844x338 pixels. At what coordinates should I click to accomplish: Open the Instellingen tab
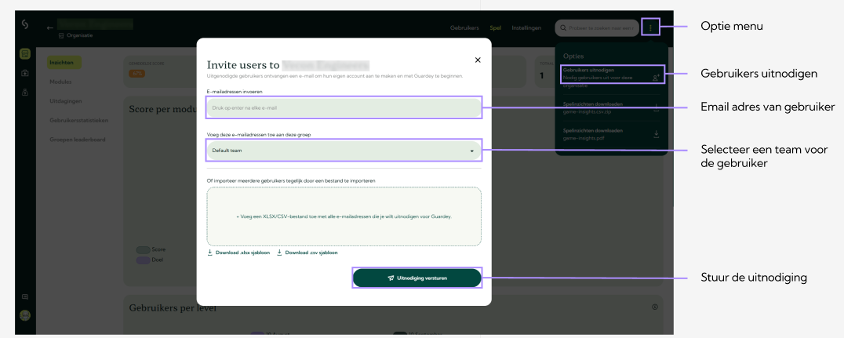pyautogui.click(x=526, y=28)
